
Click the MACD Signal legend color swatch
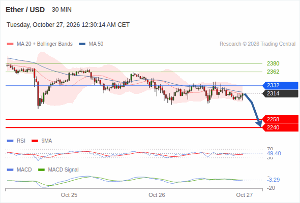click(x=41, y=170)
